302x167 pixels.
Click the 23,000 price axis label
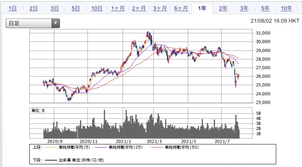click(x=263, y=102)
